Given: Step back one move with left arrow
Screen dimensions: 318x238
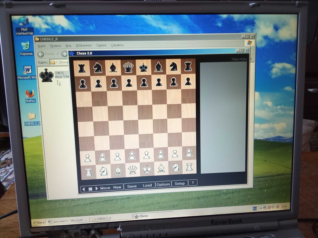Looking at the screenshot, I should coord(84,189).
